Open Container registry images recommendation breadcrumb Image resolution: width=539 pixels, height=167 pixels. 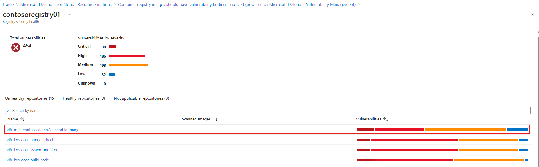click(237, 5)
